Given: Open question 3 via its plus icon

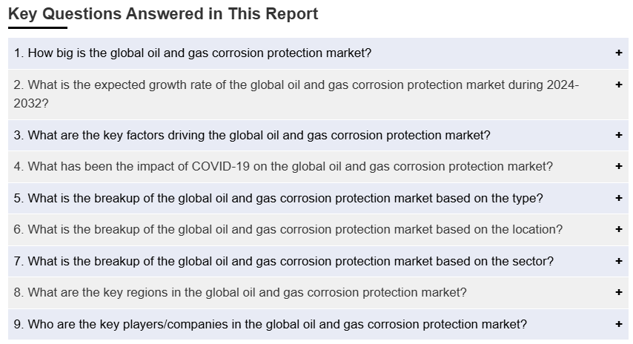Looking at the screenshot, I should (618, 135).
